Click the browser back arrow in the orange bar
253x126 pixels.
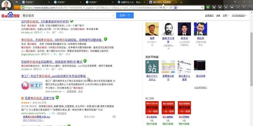coord(17,7)
